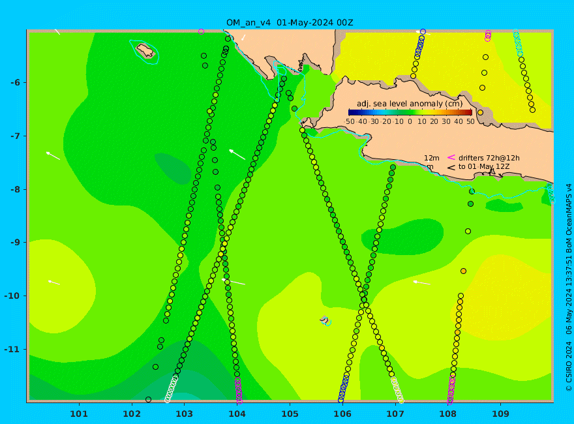574x424 pixels.
Task: Click the 'drifters 72h@12h' legend text
Action: pyautogui.click(x=489, y=158)
